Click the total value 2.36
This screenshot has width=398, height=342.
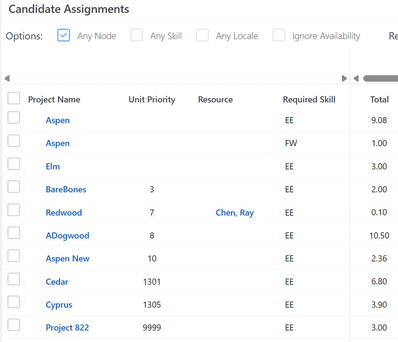point(379,259)
